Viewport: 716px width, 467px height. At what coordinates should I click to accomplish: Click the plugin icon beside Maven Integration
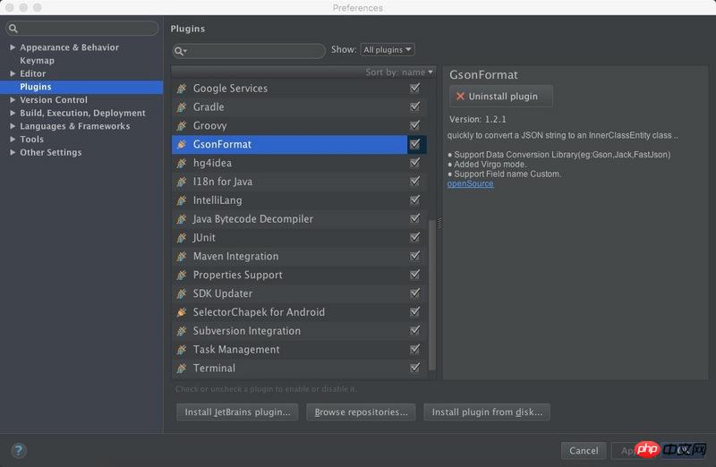tap(182, 257)
